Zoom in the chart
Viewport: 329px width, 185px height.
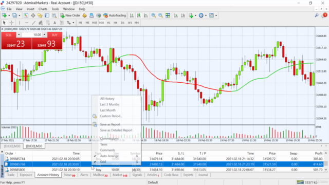point(154,15)
